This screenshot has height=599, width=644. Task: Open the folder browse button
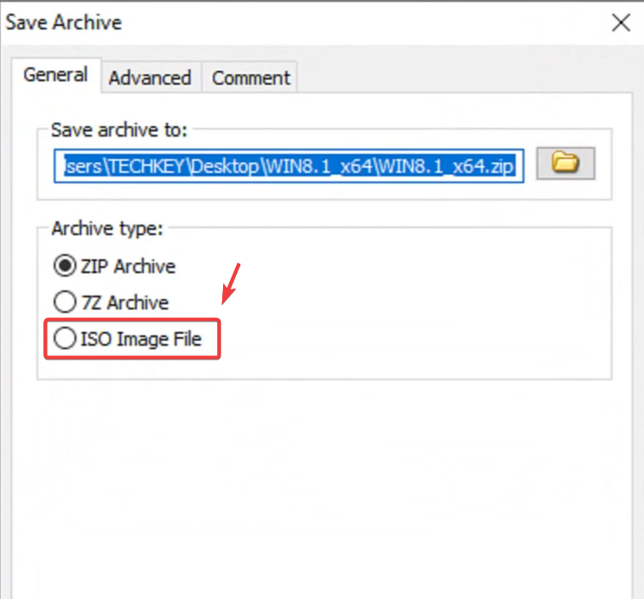point(565,162)
